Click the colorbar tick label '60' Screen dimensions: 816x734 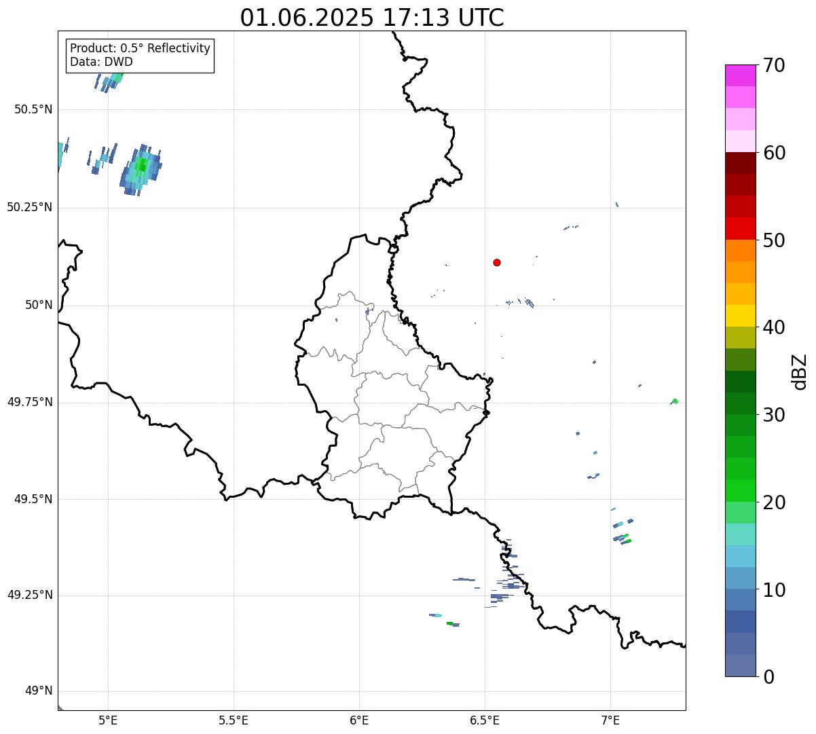point(774,153)
